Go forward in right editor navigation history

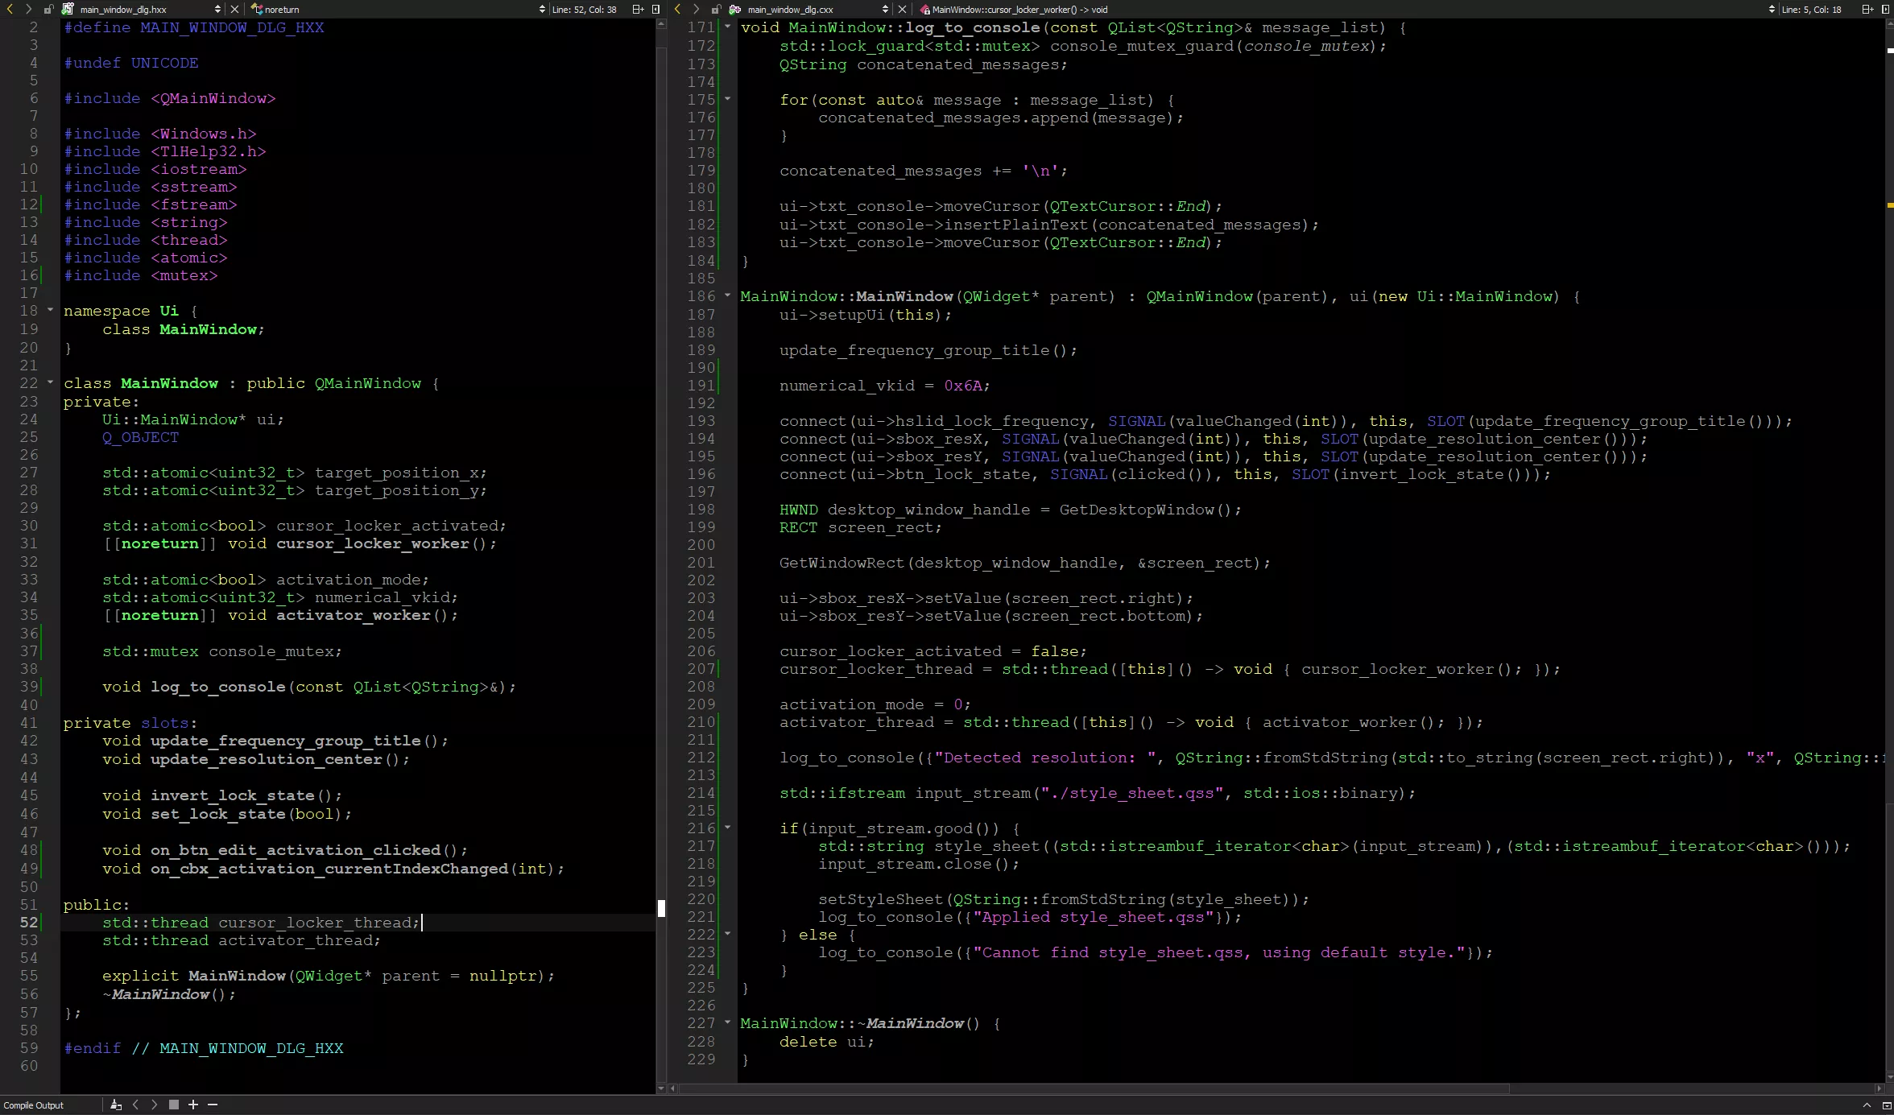(697, 9)
